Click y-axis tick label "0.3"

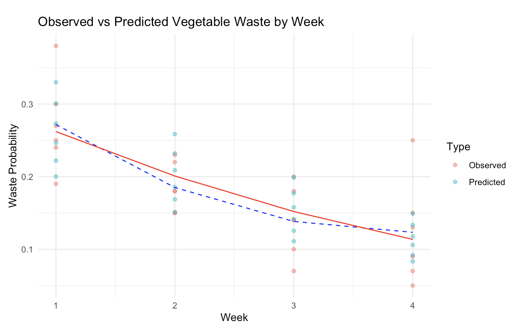[x=27, y=104]
